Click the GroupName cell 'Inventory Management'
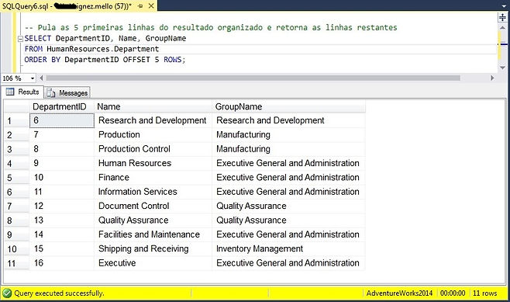This screenshot has height=302, width=510. [289, 249]
